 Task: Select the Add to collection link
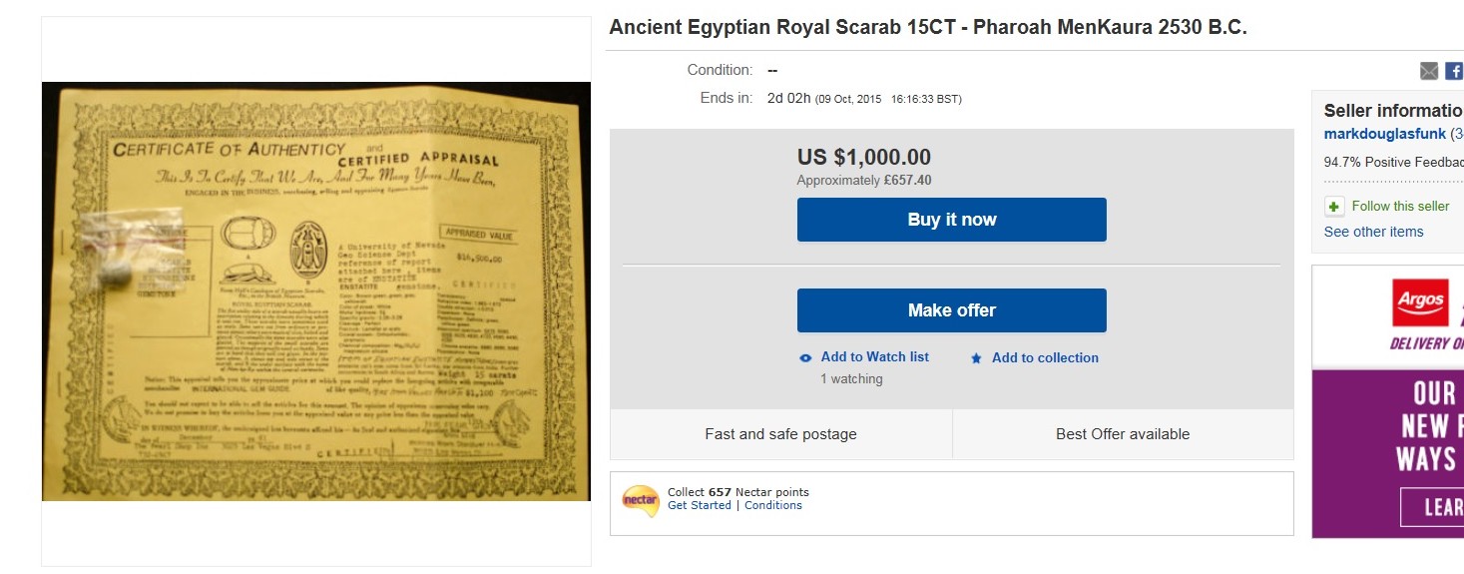pyautogui.click(x=1045, y=358)
